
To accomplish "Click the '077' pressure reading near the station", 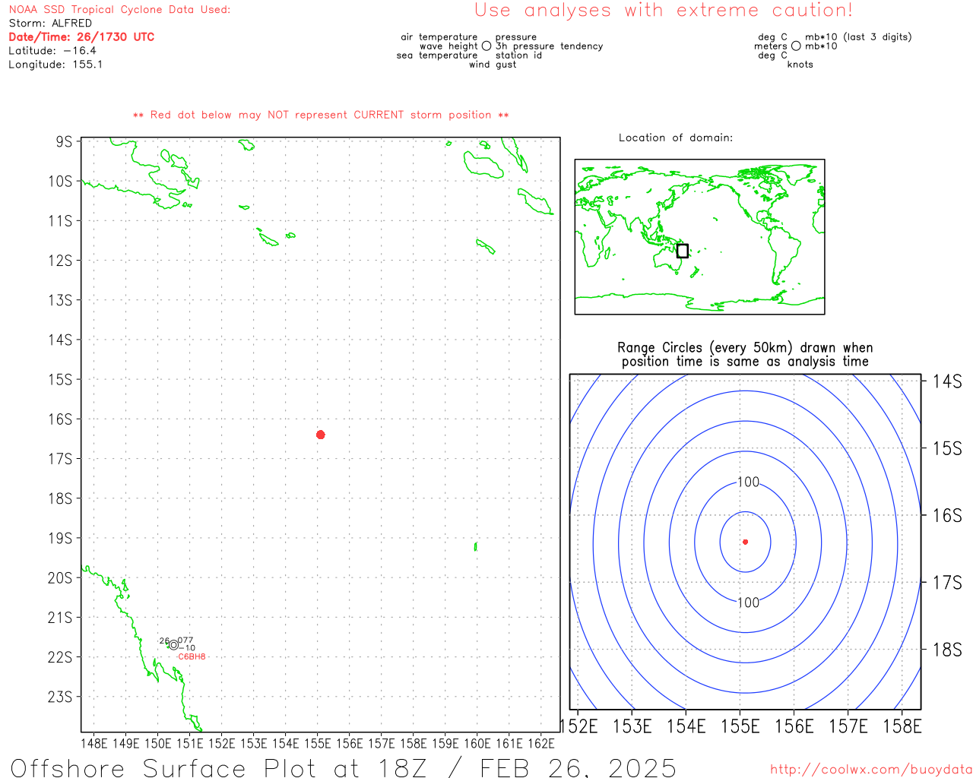I will [185, 640].
